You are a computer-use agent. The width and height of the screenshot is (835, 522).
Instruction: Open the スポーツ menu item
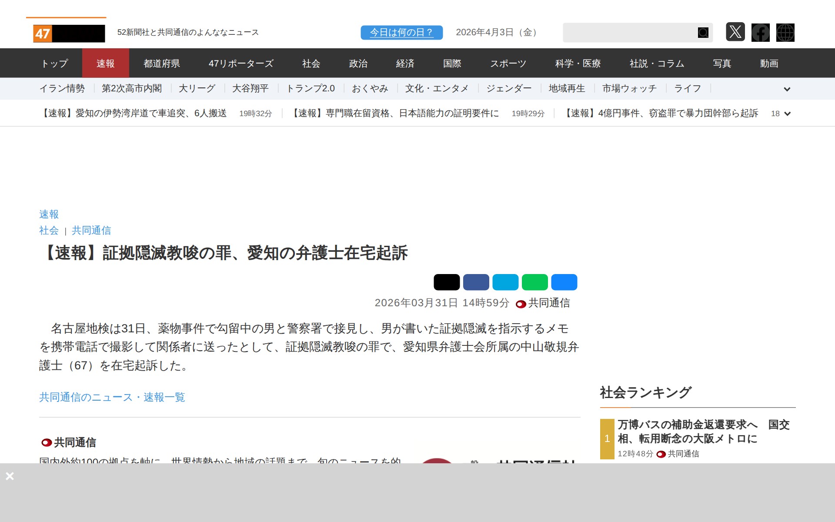pos(508,63)
